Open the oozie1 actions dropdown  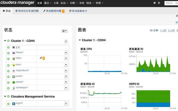click(x=66, y=76)
